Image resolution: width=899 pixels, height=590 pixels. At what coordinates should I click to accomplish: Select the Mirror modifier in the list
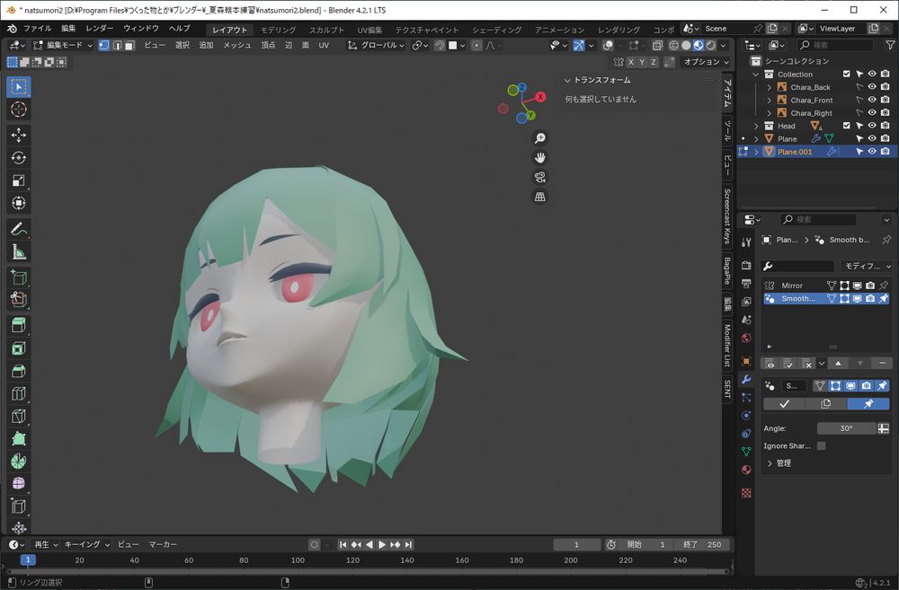792,286
